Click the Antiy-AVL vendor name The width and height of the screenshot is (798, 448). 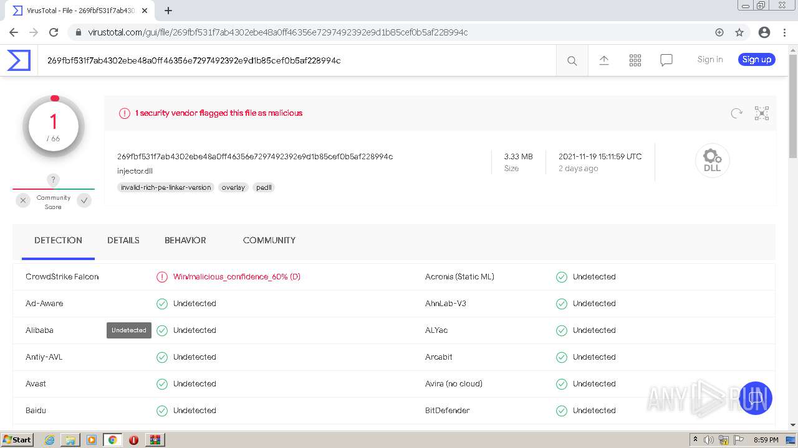[44, 357]
